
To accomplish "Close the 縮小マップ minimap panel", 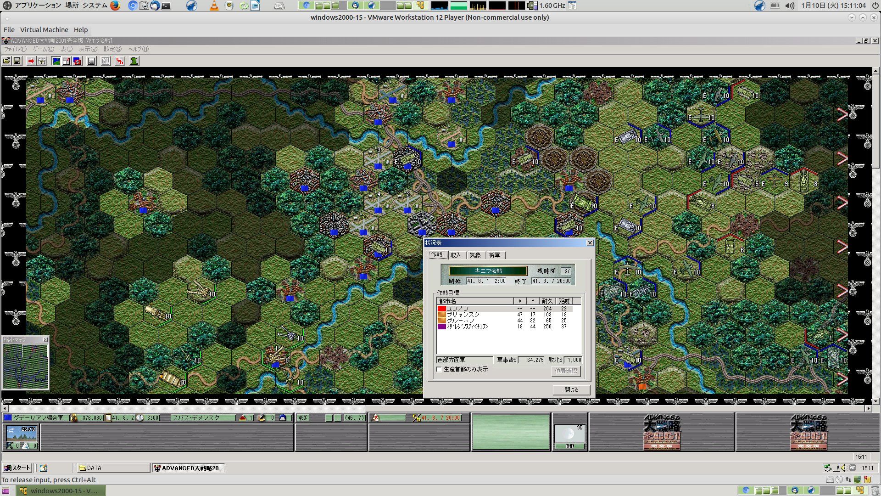I will pyautogui.click(x=45, y=340).
